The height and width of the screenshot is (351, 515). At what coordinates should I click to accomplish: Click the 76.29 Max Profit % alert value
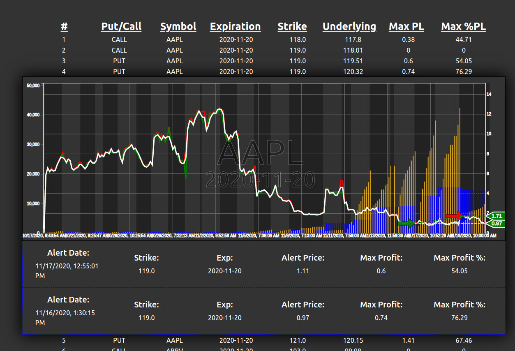tap(459, 318)
